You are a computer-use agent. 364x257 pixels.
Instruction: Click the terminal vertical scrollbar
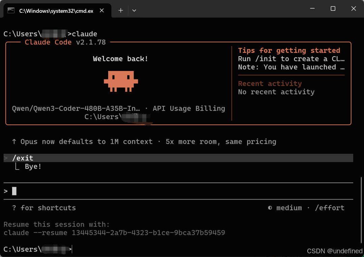(361, 210)
